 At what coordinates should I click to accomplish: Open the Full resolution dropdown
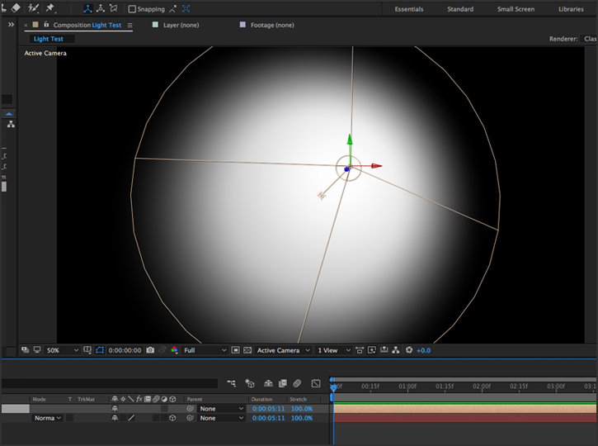205,350
